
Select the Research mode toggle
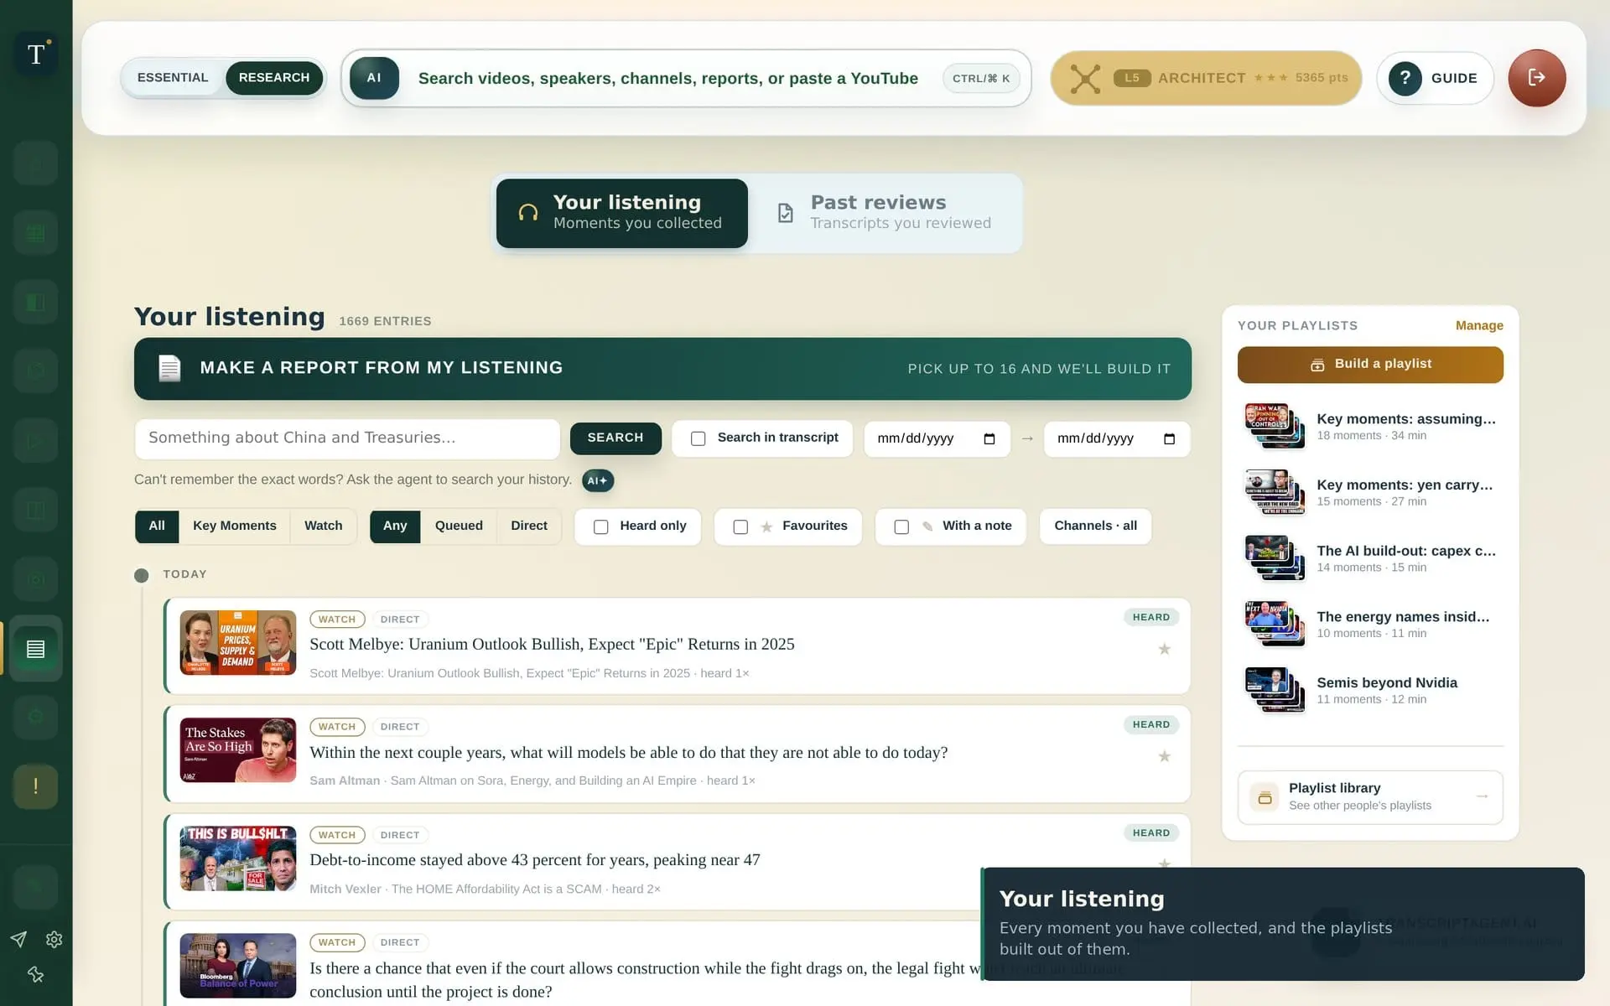pos(274,78)
